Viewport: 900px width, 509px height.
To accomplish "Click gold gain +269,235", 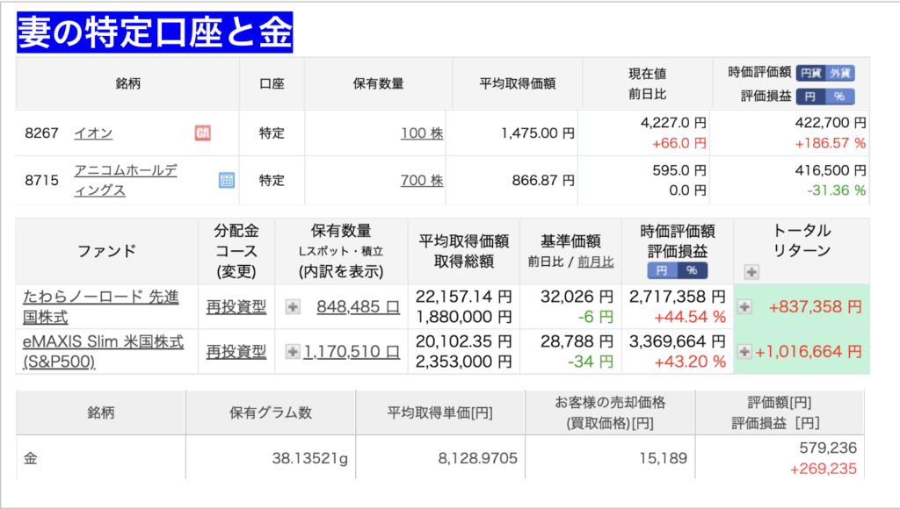I will click(x=823, y=469).
